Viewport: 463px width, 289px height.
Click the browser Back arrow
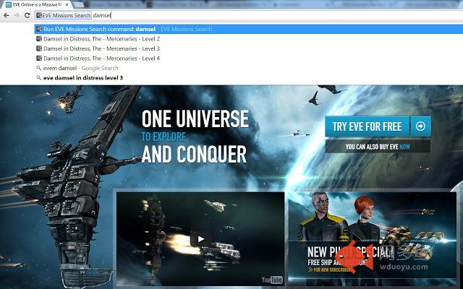click(7, 15)
